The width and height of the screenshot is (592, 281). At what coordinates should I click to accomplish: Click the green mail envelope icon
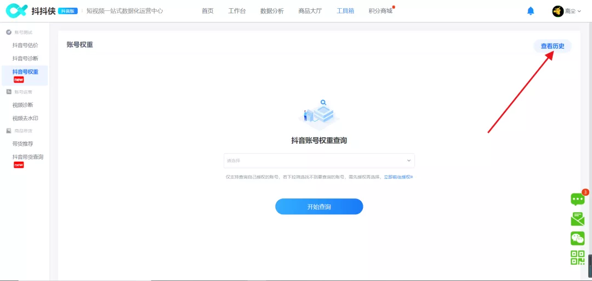577,219
